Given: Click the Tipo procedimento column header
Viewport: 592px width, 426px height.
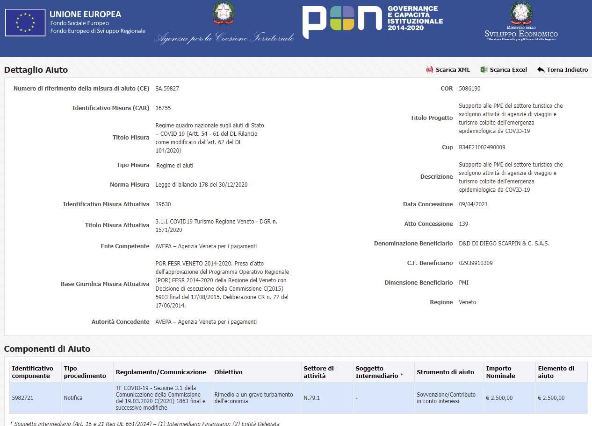Looking at the screenshot, I should tap(87, 372).
